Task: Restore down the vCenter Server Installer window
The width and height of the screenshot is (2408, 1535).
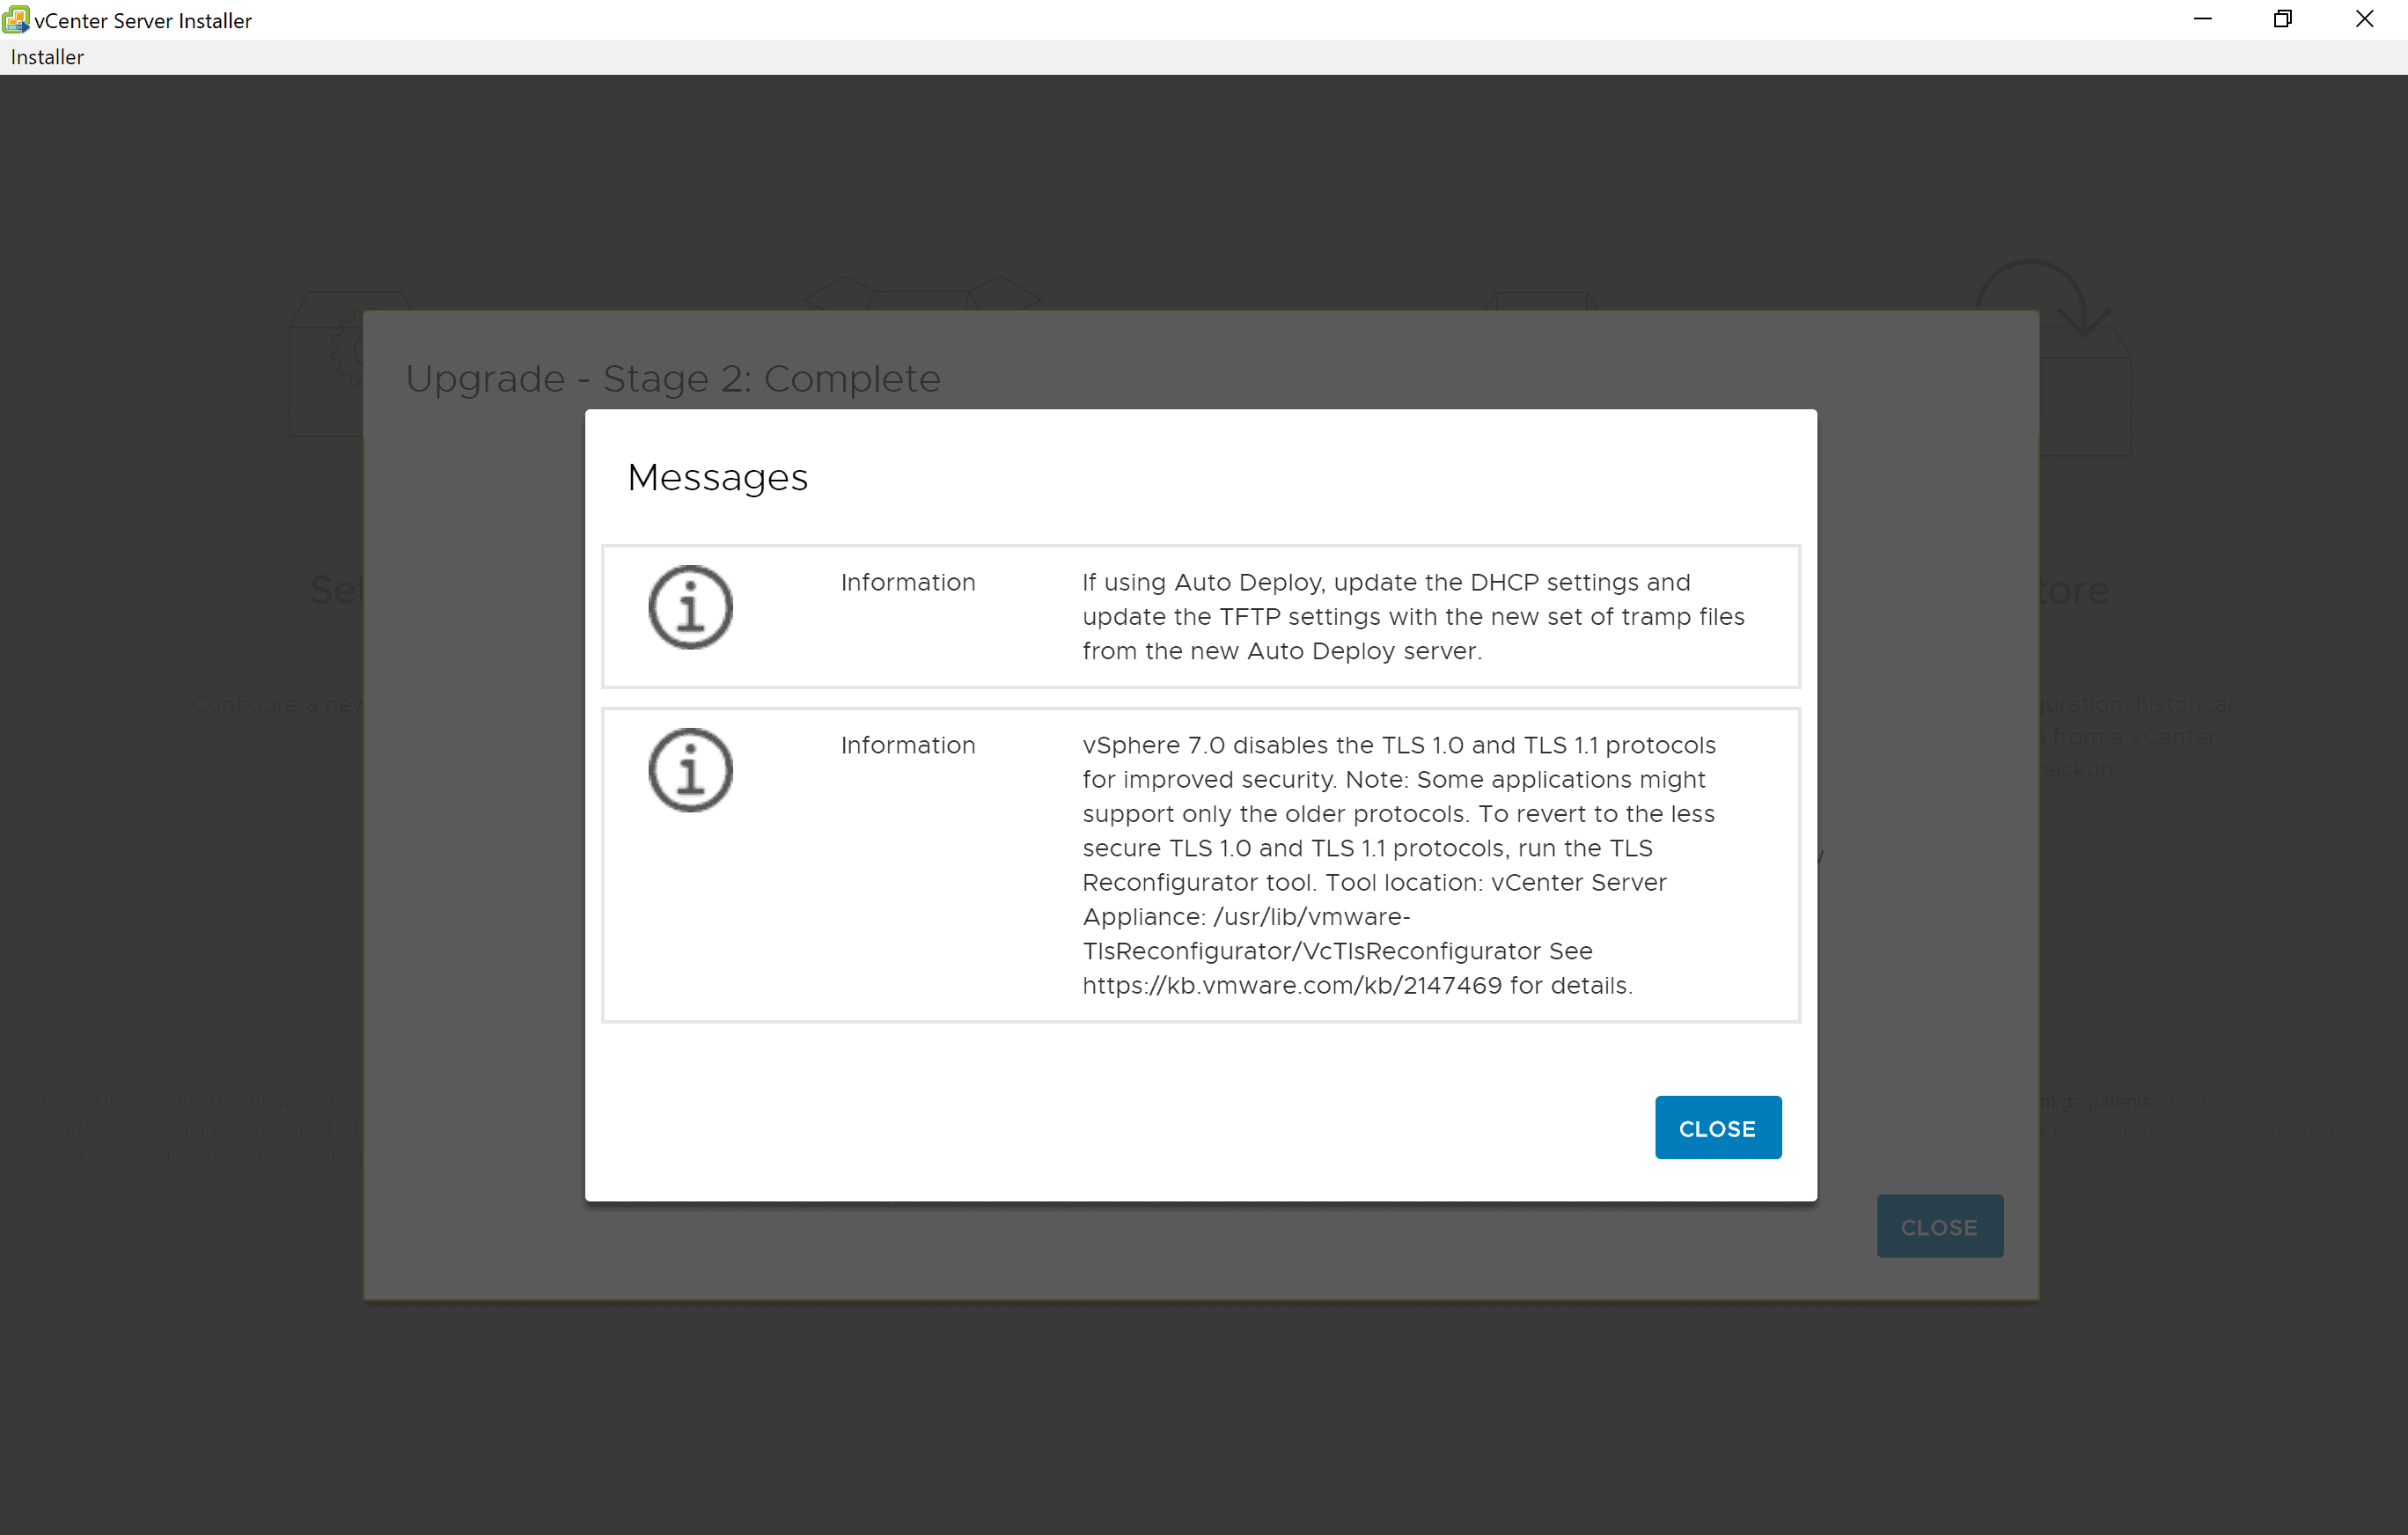Action: coord(2283,19)
